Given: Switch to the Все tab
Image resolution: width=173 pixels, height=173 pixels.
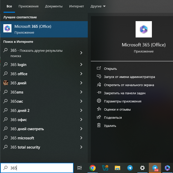Looking at the screenshot, I should [9, 6].
